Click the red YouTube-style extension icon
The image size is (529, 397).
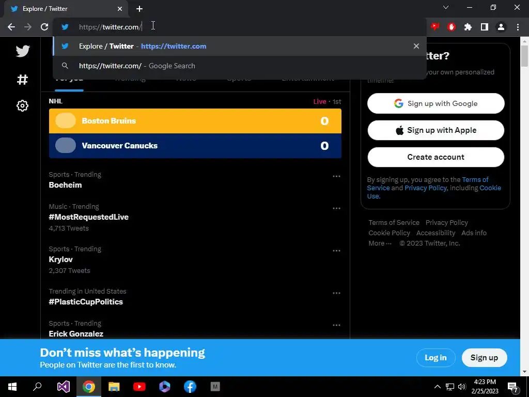pyautogui.click(x=435, y=27)
